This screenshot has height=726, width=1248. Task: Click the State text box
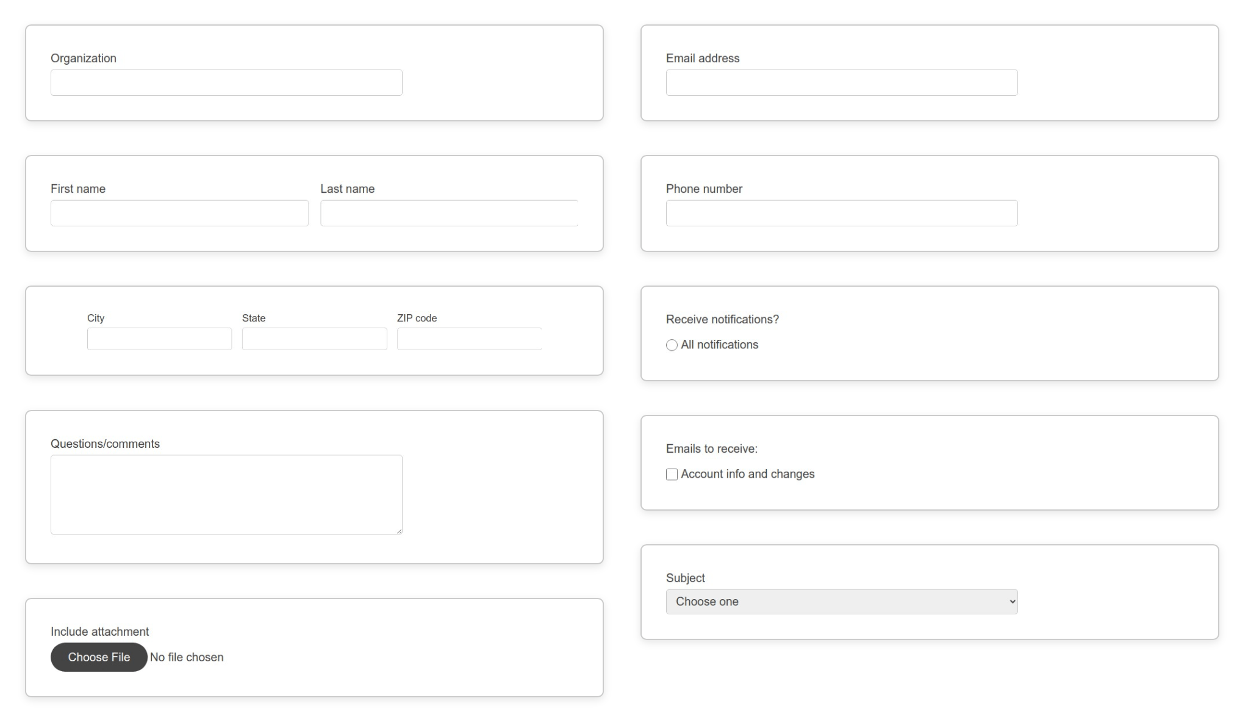pos(314,339)
